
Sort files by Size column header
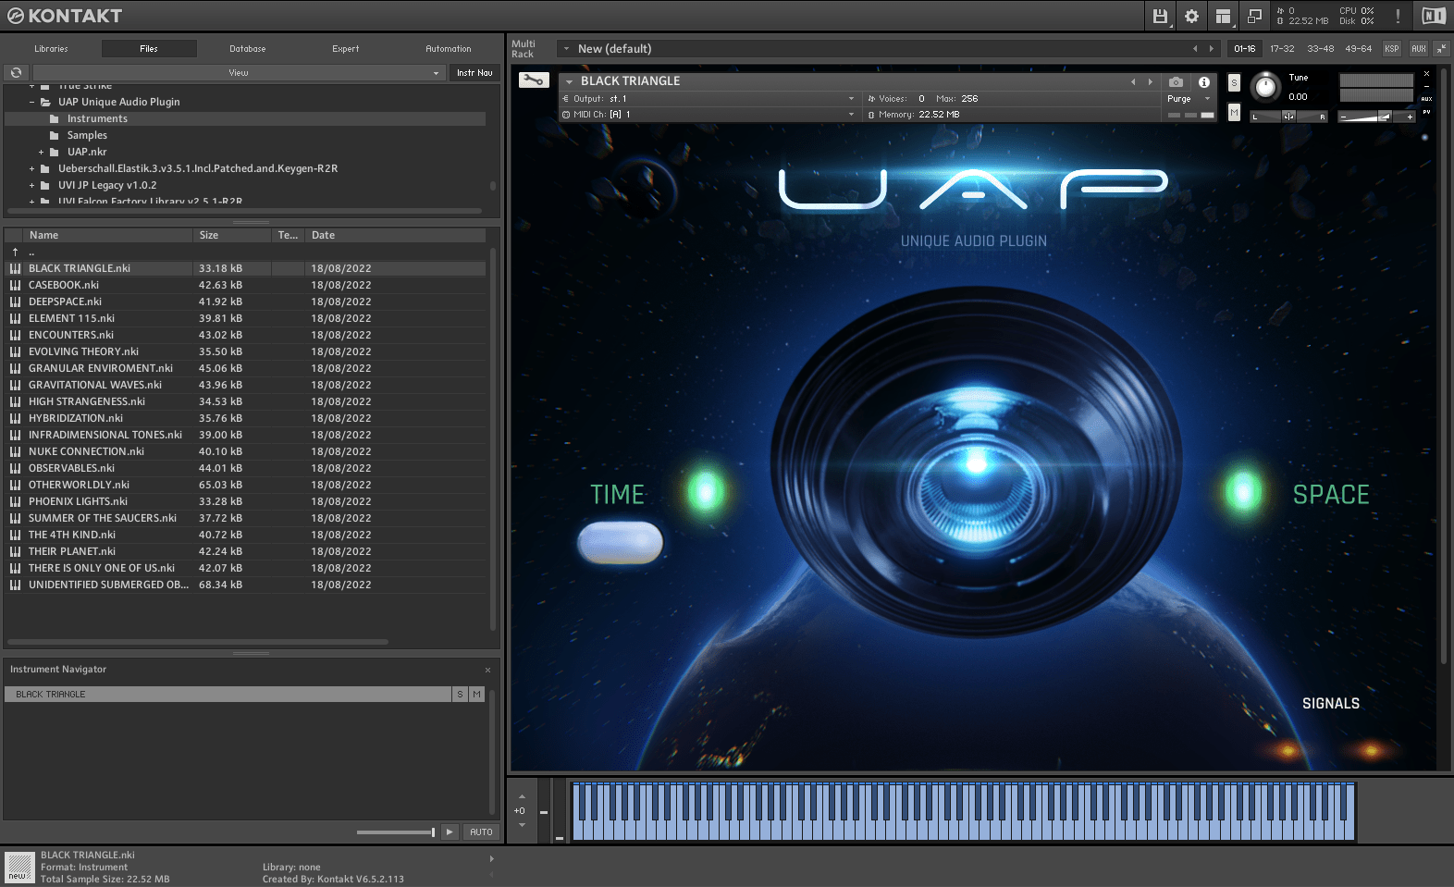233,235
